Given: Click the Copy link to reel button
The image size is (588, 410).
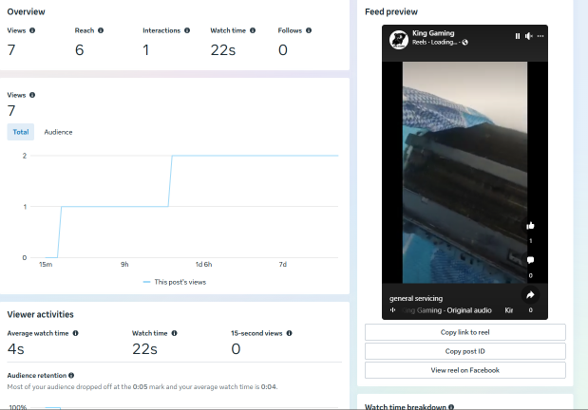Looking at the screenshot, I should 465,332.
